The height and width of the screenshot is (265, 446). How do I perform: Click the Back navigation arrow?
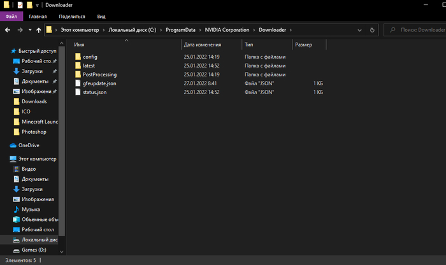tap(7, 30)
